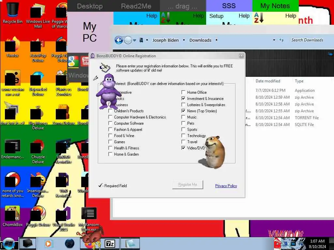Check the Games checkbox
This screenshot has height=250, width=334.
[x=110, y=142]
